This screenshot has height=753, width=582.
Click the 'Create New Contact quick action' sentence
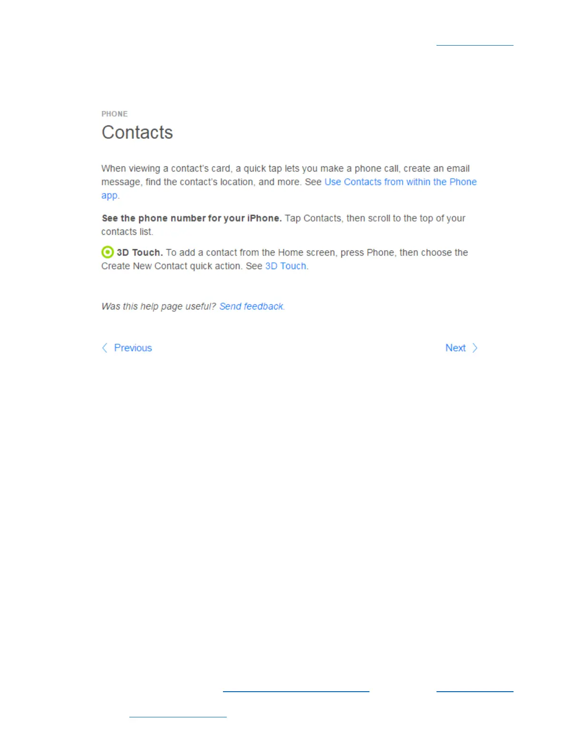pyautogui.click(x=172, y=266)
